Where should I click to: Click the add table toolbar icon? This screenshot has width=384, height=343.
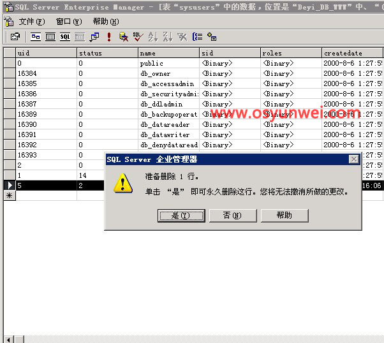(x=212, y=37)
